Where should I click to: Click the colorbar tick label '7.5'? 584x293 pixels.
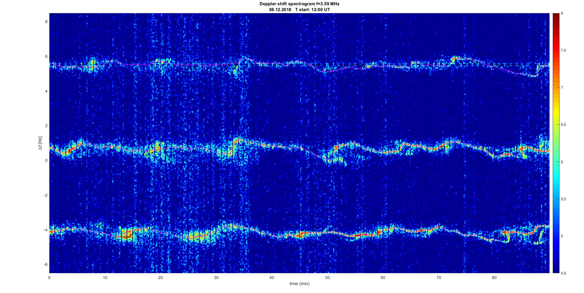564,51
